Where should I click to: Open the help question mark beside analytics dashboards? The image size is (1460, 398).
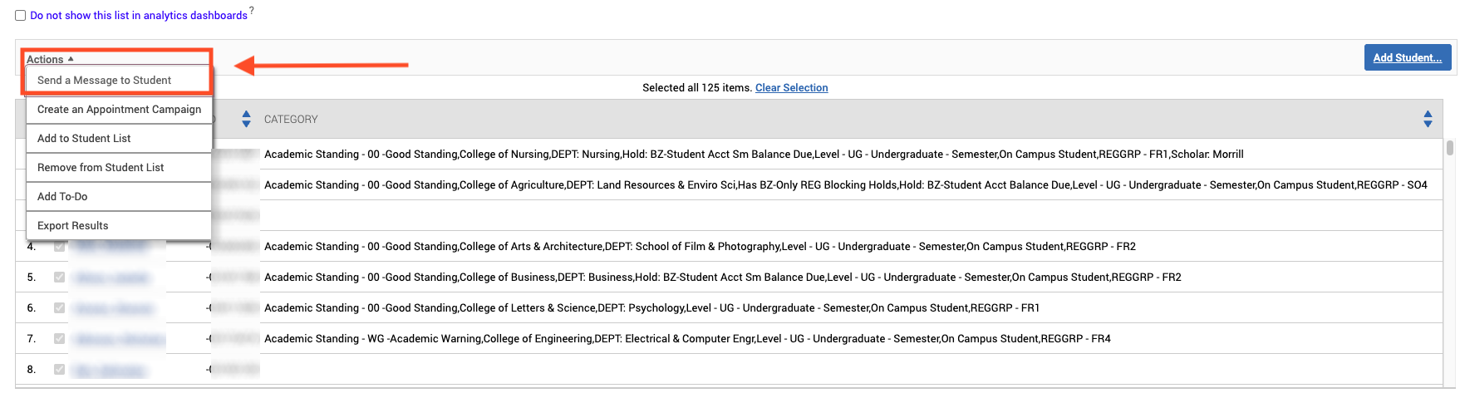point(252,10)
